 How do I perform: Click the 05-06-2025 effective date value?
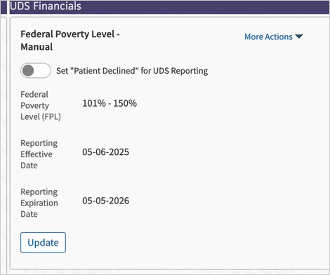click(105, 152)
